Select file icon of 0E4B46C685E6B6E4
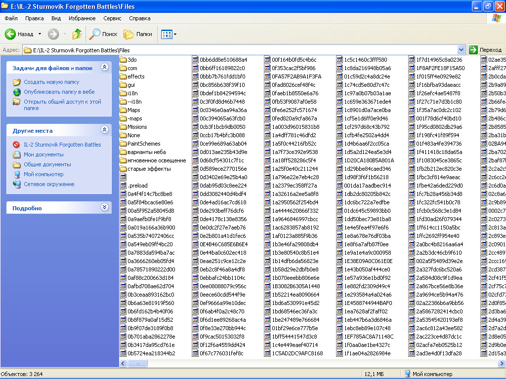 (195, 244)
